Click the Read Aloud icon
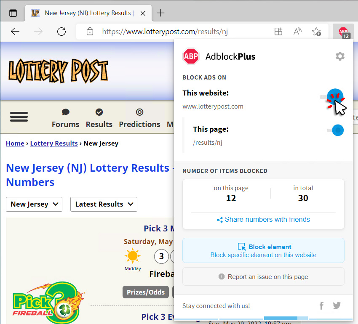This screenshot has height=324, width=358. [x=297, y=31]
